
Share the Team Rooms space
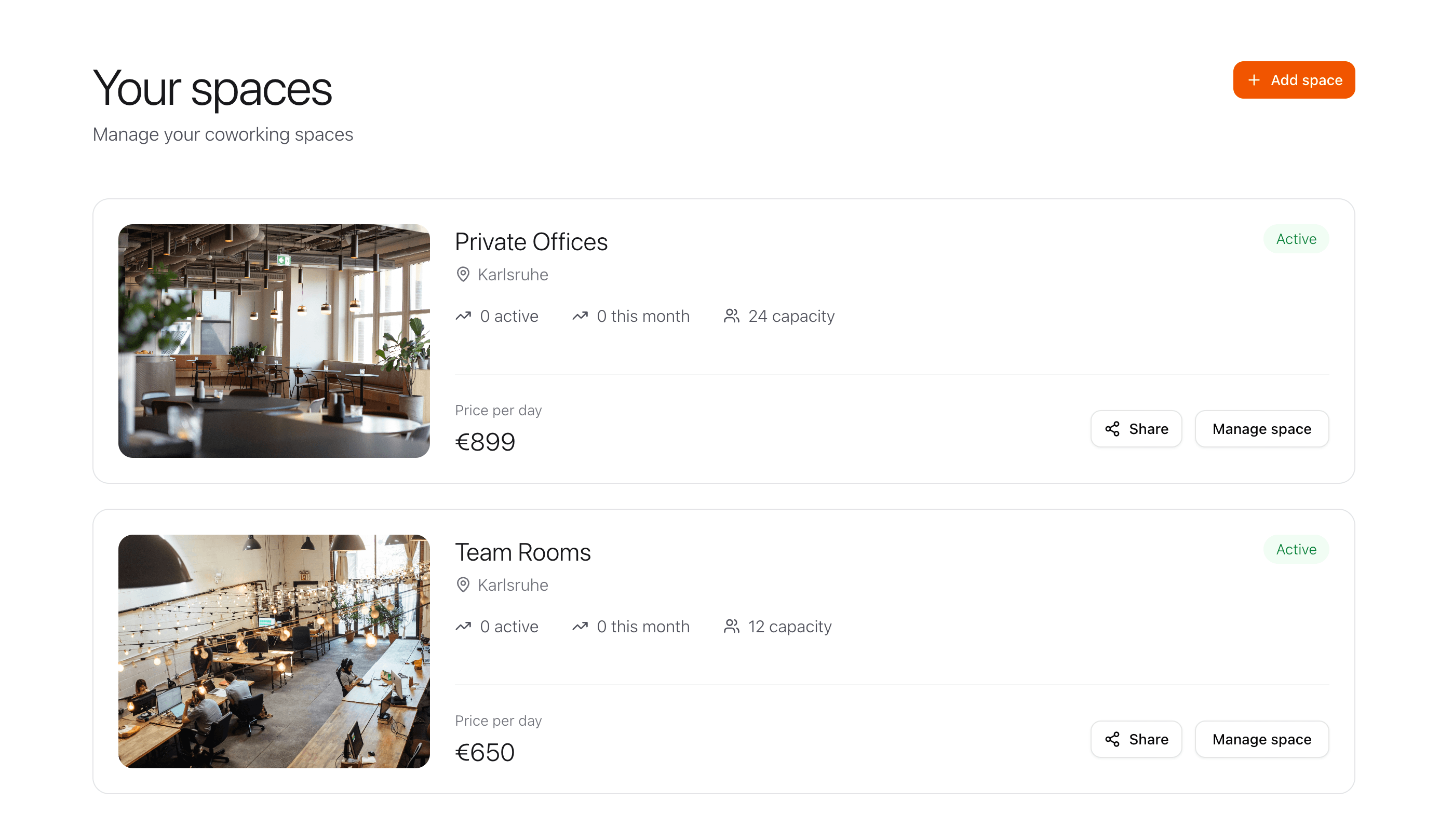pyautogui.click(x=1136, y=739)
